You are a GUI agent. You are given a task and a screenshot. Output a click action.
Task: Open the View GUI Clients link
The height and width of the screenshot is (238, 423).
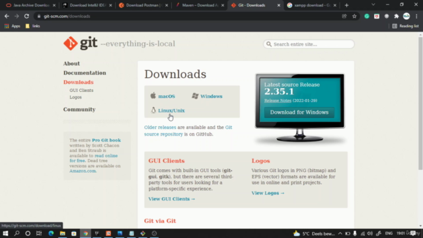[172, 199]
